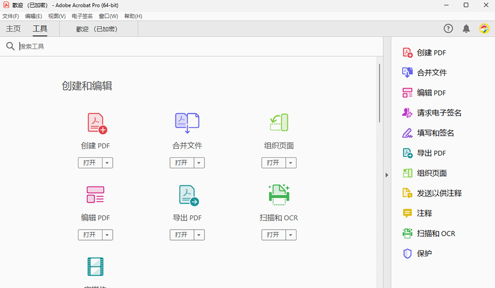Screen dimensions: 495x288
Task: Expand the dropdown arrow beside 导出 PDF 打开
Action: pyautogui.click(x=199, y=235)
